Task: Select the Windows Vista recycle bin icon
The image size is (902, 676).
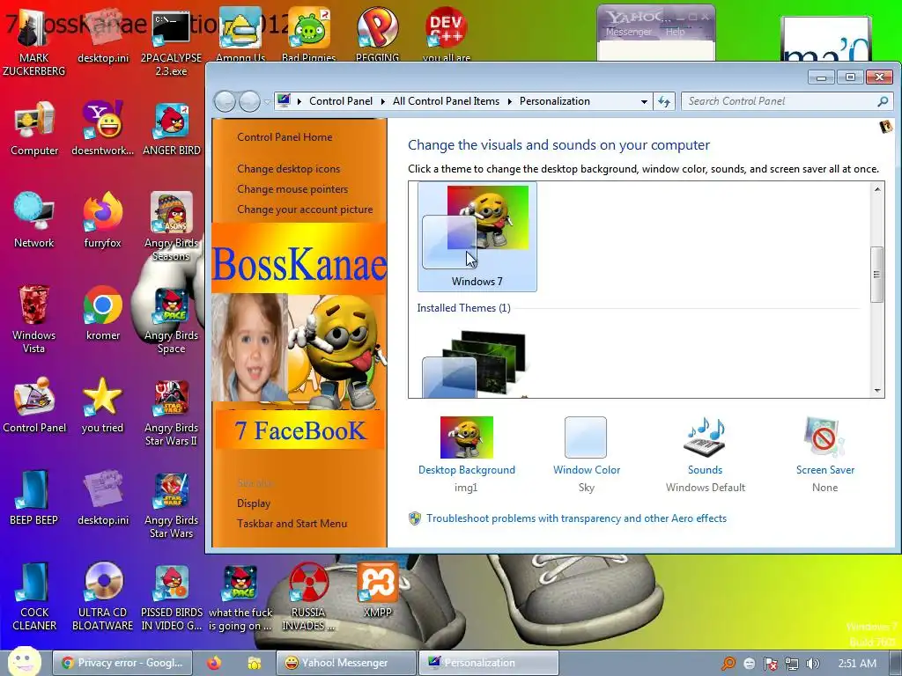Action: tap(34, 319)
